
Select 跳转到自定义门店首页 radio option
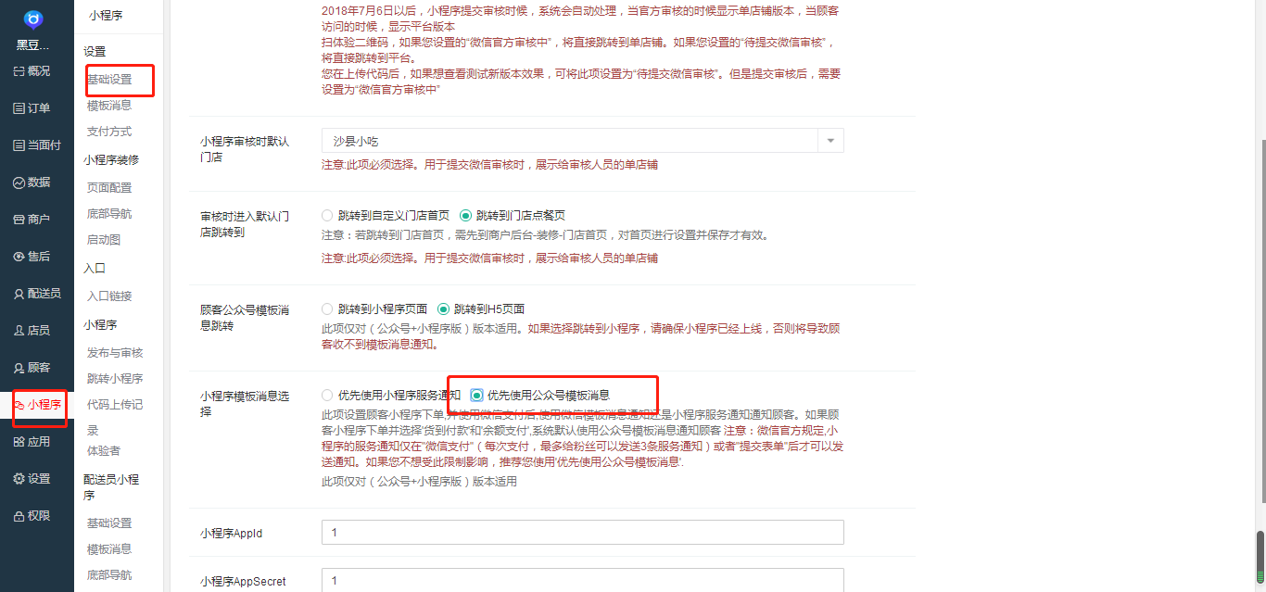tap(327, 215)
